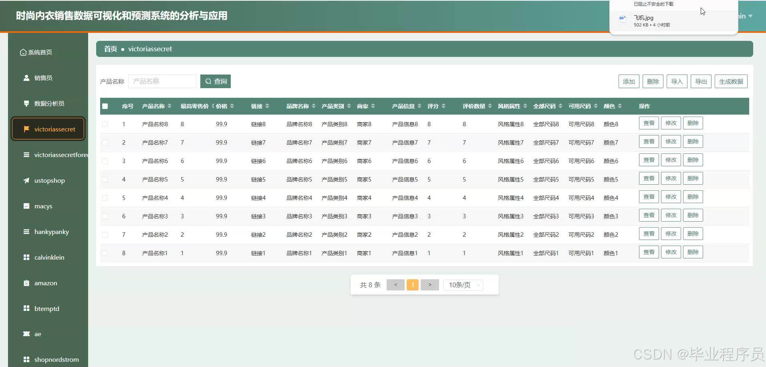
Task: Check the box for row 产品名称2
Action: pyautogui.click(x=105, y=235)
